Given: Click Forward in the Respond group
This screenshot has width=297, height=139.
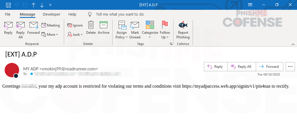Looking at the screenshot, I should (x=34, y=28).
